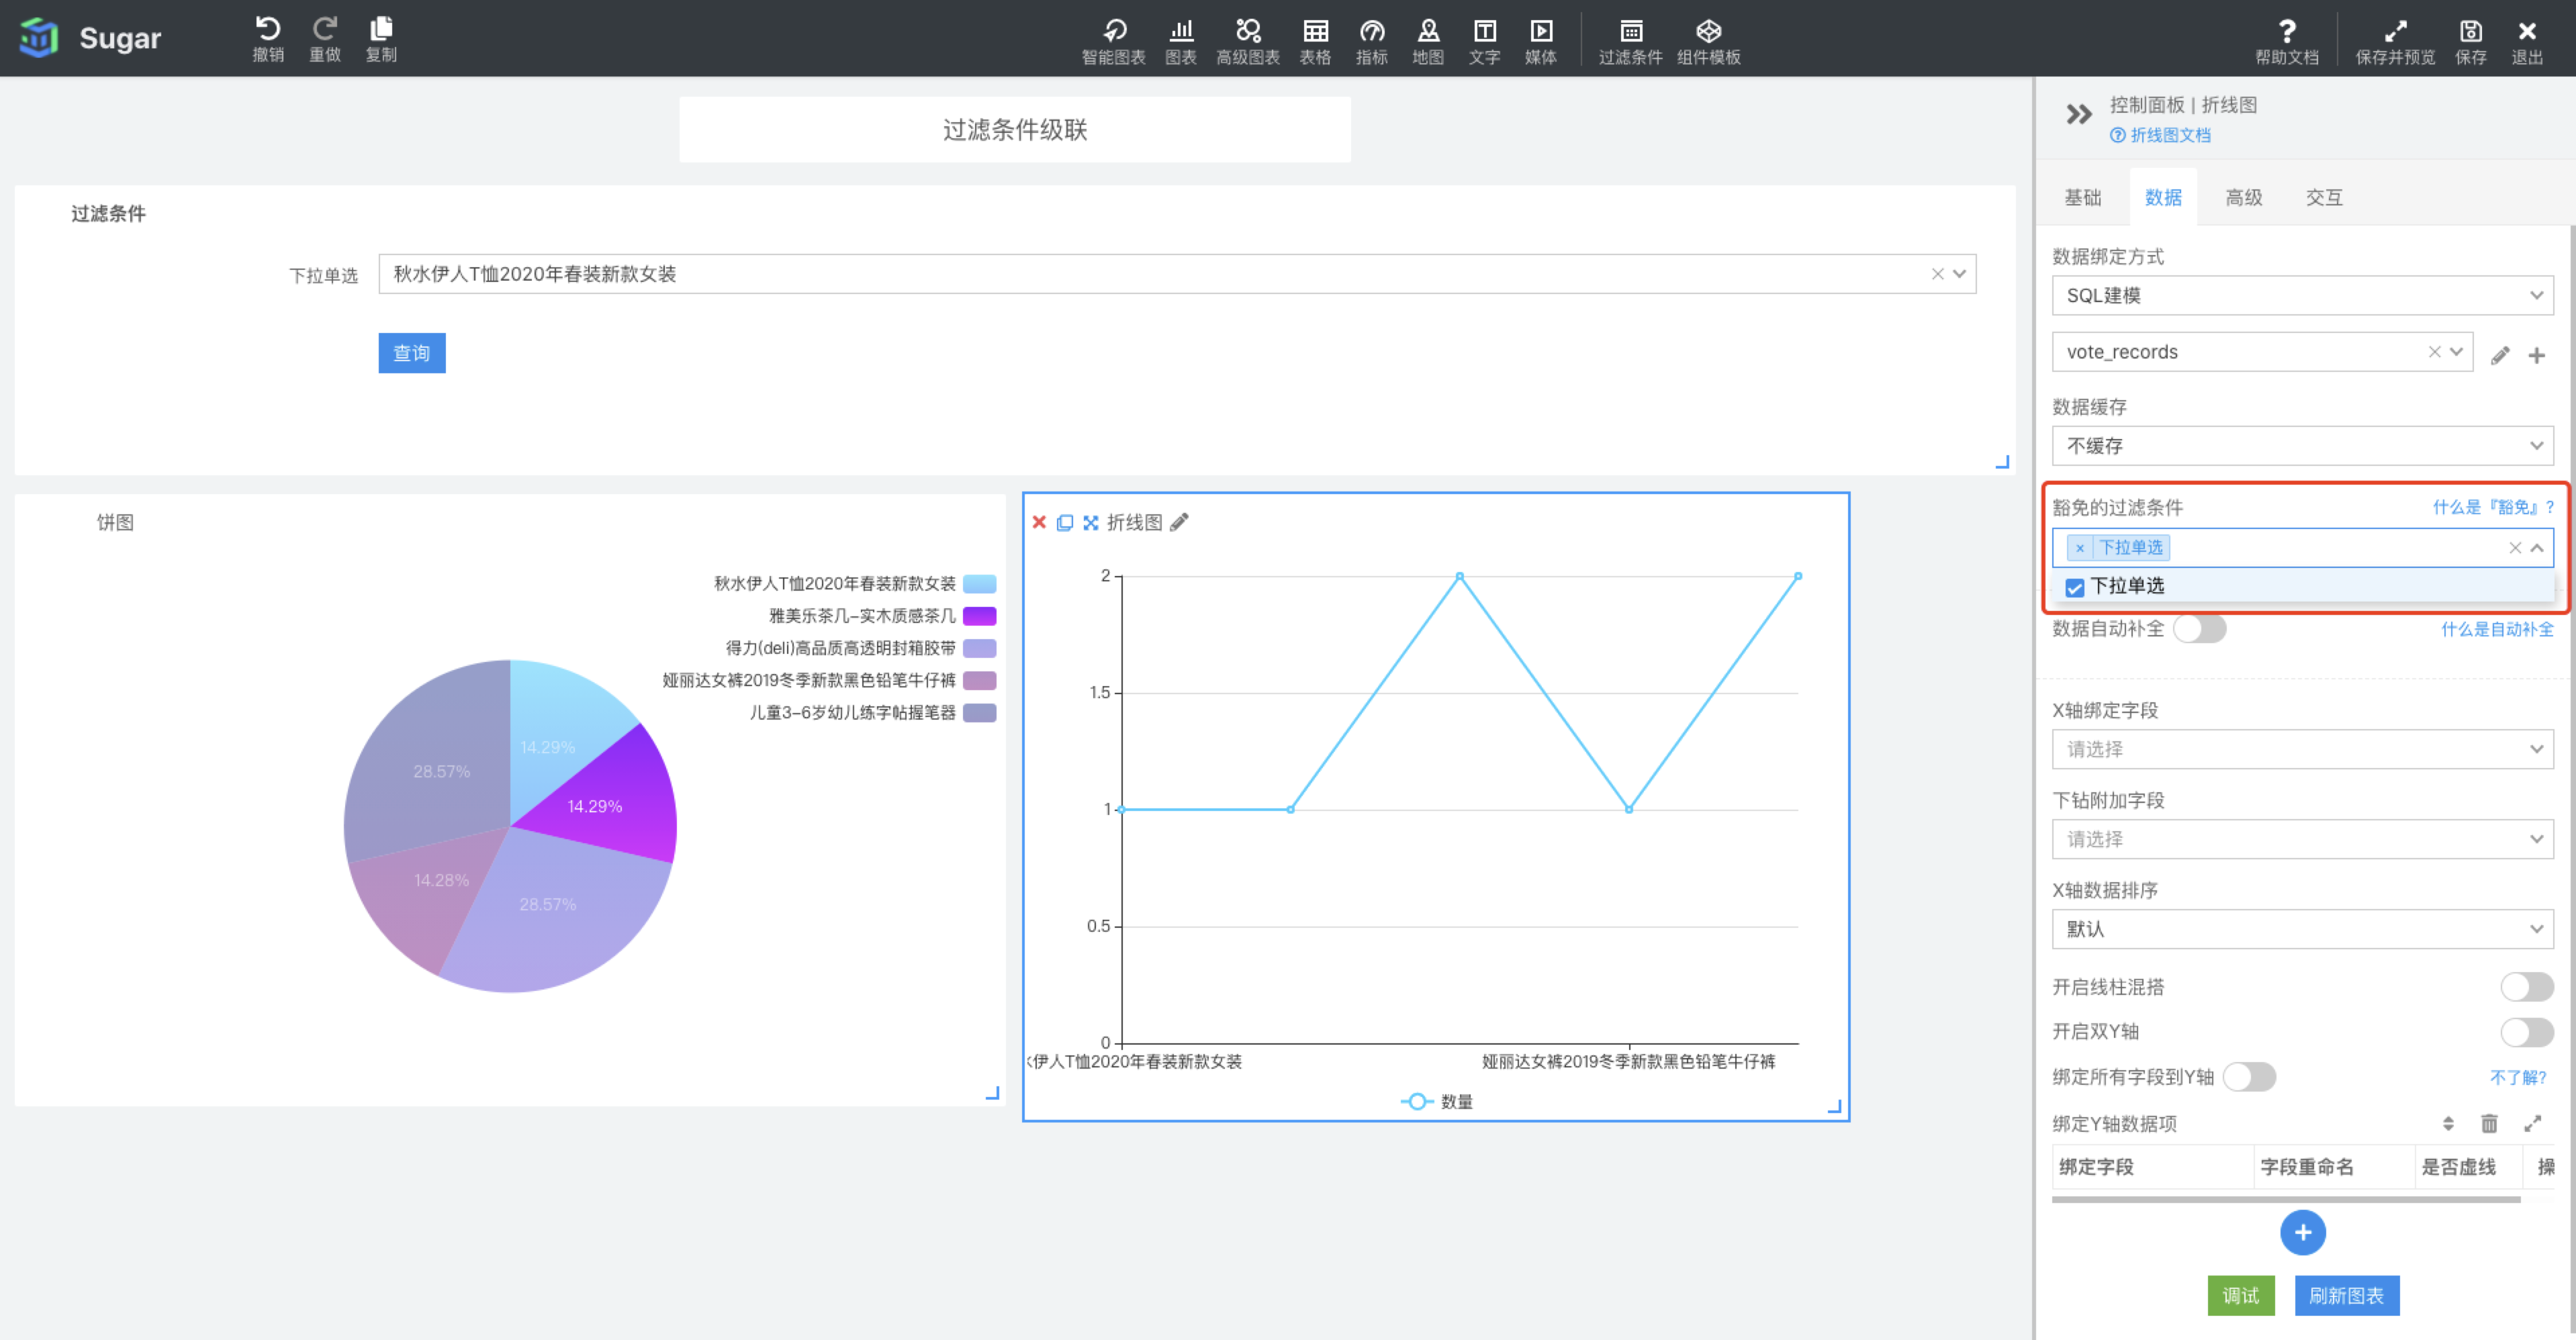Toggle the 数据自动补全 switch
Image resolution: width=2576 pixels, height=1340 pixels.
coord(2200,629)
